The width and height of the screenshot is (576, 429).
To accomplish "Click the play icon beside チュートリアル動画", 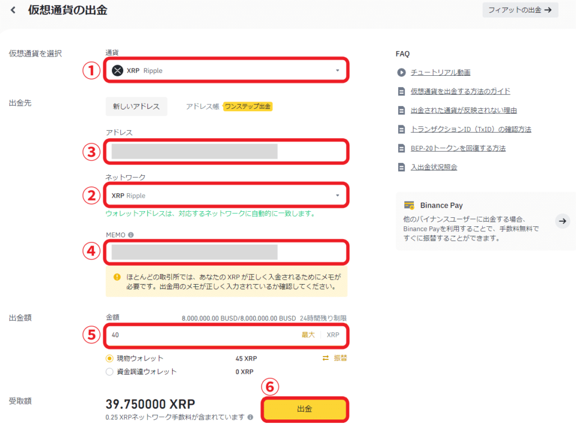I will click(x=402, y=72).
